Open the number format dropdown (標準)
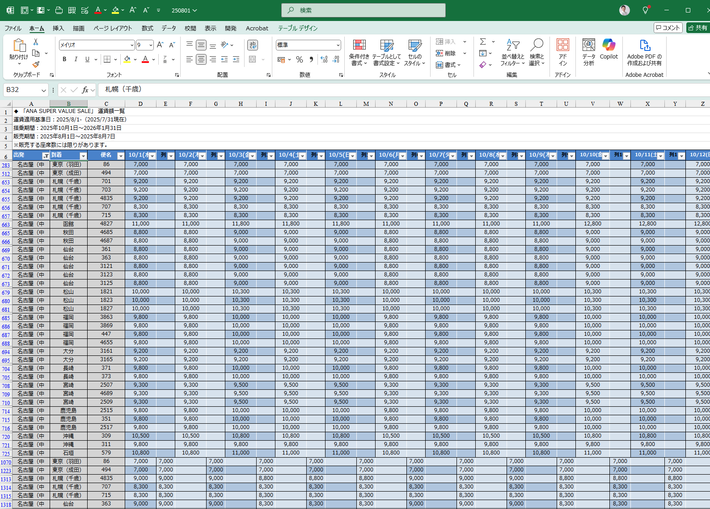The width and height of the screenshot is (710, 509). point(338,45)
